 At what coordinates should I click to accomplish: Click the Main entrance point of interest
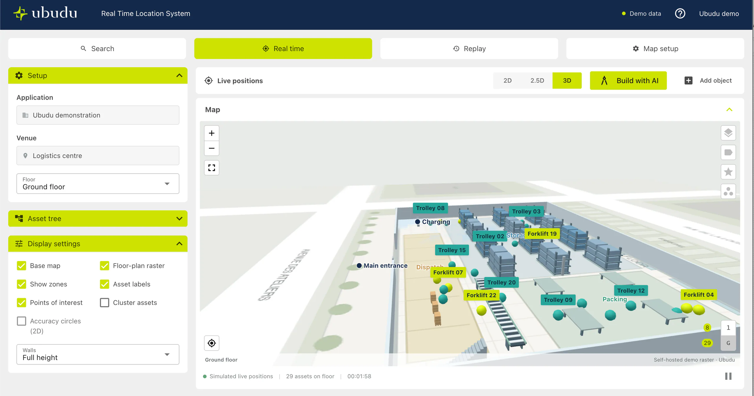[382, 265]
